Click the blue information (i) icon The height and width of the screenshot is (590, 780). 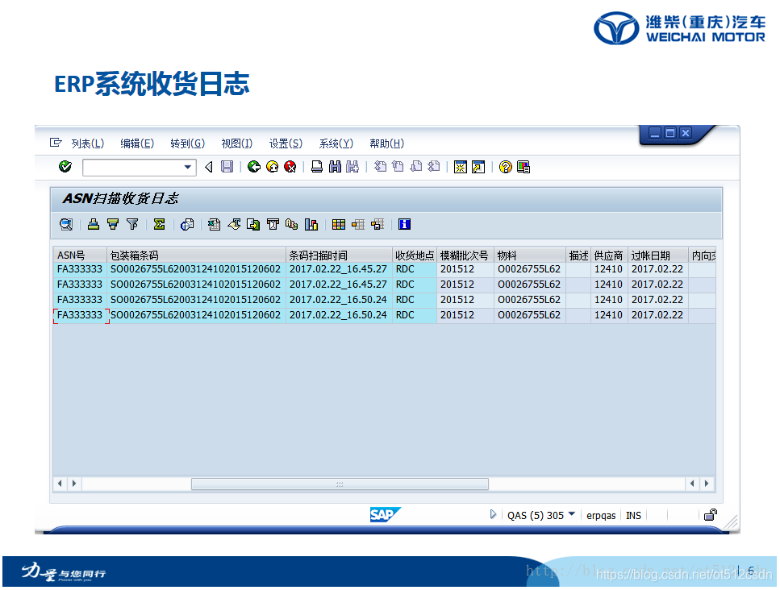tap(403, 224)
